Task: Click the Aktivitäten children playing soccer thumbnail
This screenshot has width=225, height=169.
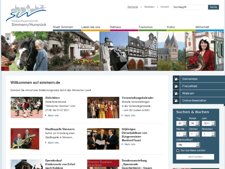Action: [x=27, y=107]
